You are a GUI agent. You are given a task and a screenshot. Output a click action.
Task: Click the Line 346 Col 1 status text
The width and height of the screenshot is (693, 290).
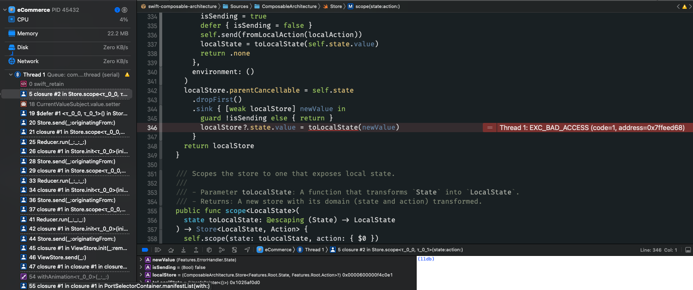(658, 250)
